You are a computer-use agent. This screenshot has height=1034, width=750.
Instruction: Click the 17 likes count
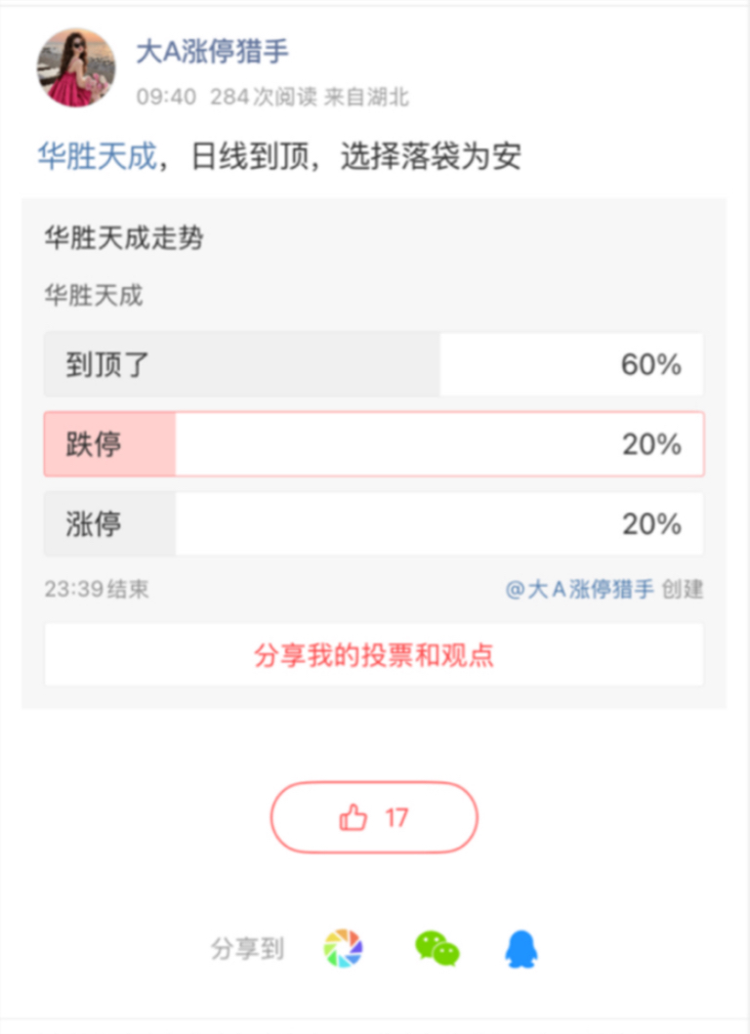coord(397,817)
